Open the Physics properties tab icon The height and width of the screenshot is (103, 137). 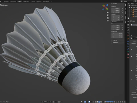point(128,46)
